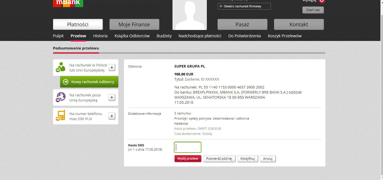Click Potwierdź później button

(219, 159)
